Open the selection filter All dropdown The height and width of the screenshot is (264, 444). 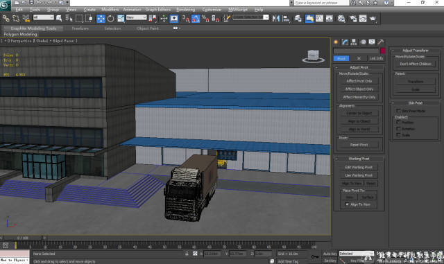[x=43, y=17]
